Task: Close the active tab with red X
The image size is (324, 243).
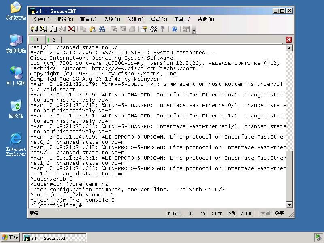Action: tap(289, 40)
